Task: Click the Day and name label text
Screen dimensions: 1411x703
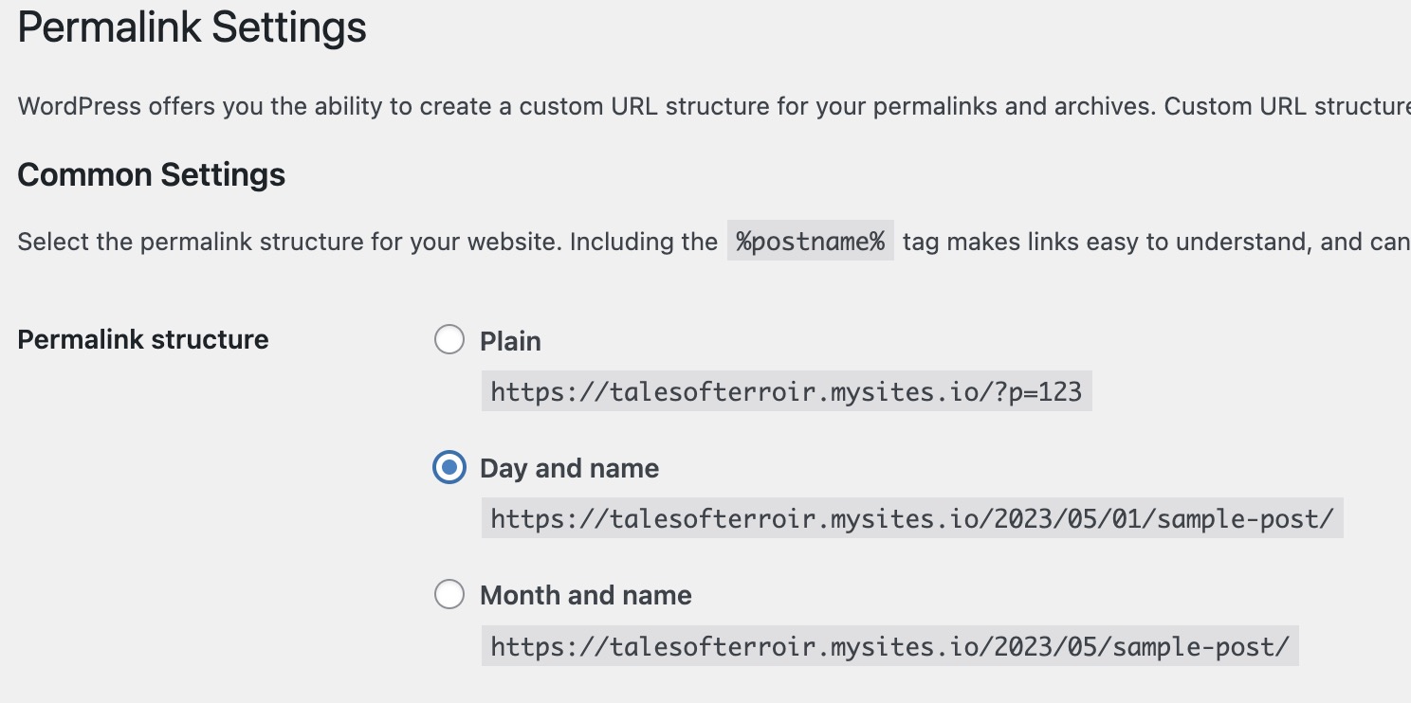Action: coord(569,468)
